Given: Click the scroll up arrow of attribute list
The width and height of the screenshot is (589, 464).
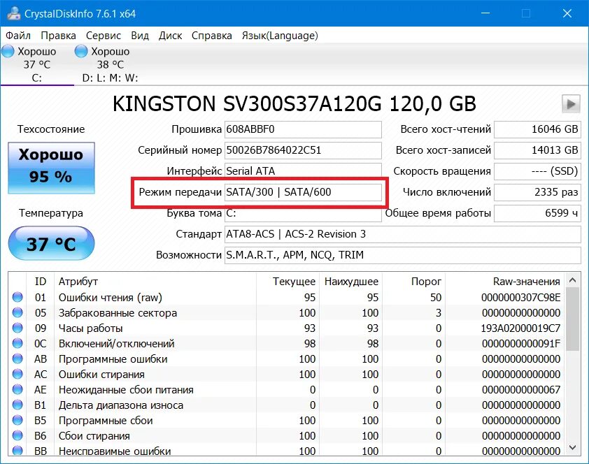Looking at the screenshot, I should (x=572, y=280).
